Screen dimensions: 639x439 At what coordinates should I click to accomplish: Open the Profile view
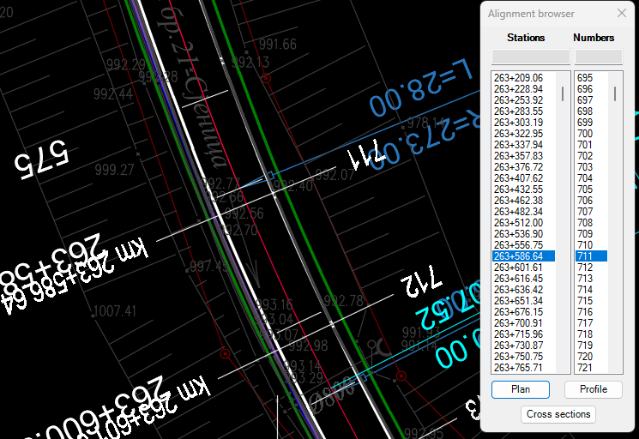pos(593,389)
